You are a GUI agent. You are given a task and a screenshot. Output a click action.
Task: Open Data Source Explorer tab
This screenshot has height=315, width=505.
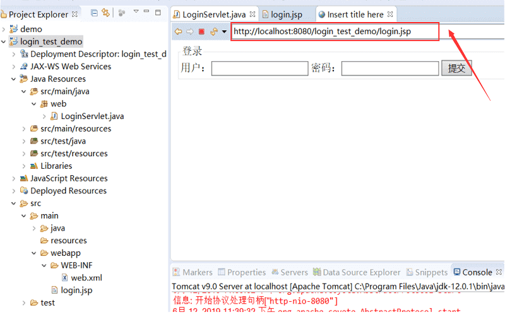click(357, 273)
